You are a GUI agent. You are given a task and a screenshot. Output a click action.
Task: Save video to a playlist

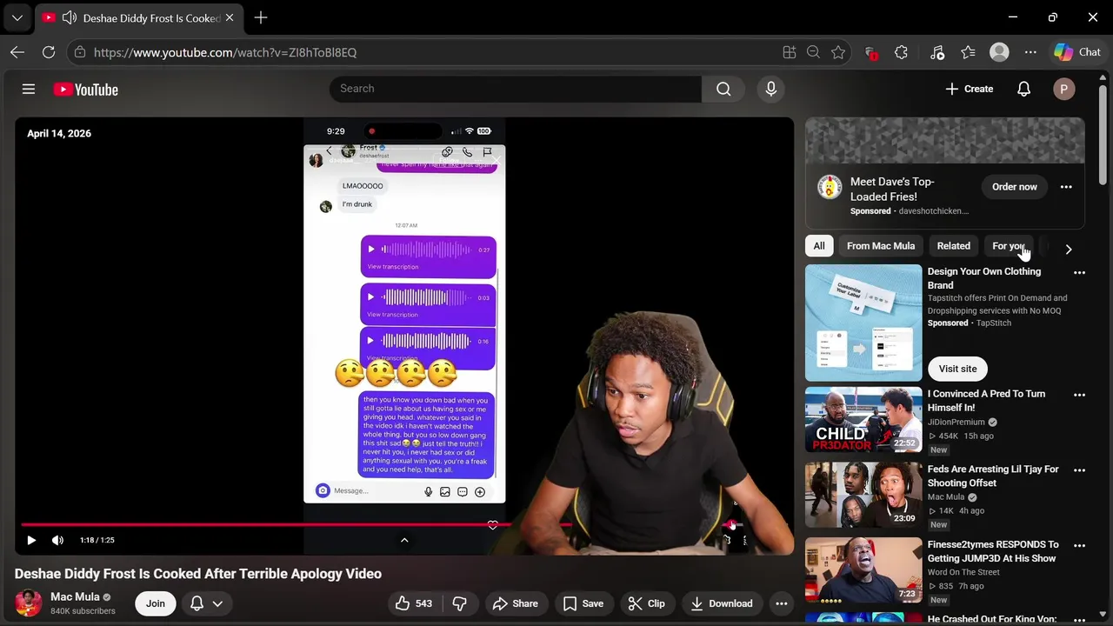click(x=583, y=603)
